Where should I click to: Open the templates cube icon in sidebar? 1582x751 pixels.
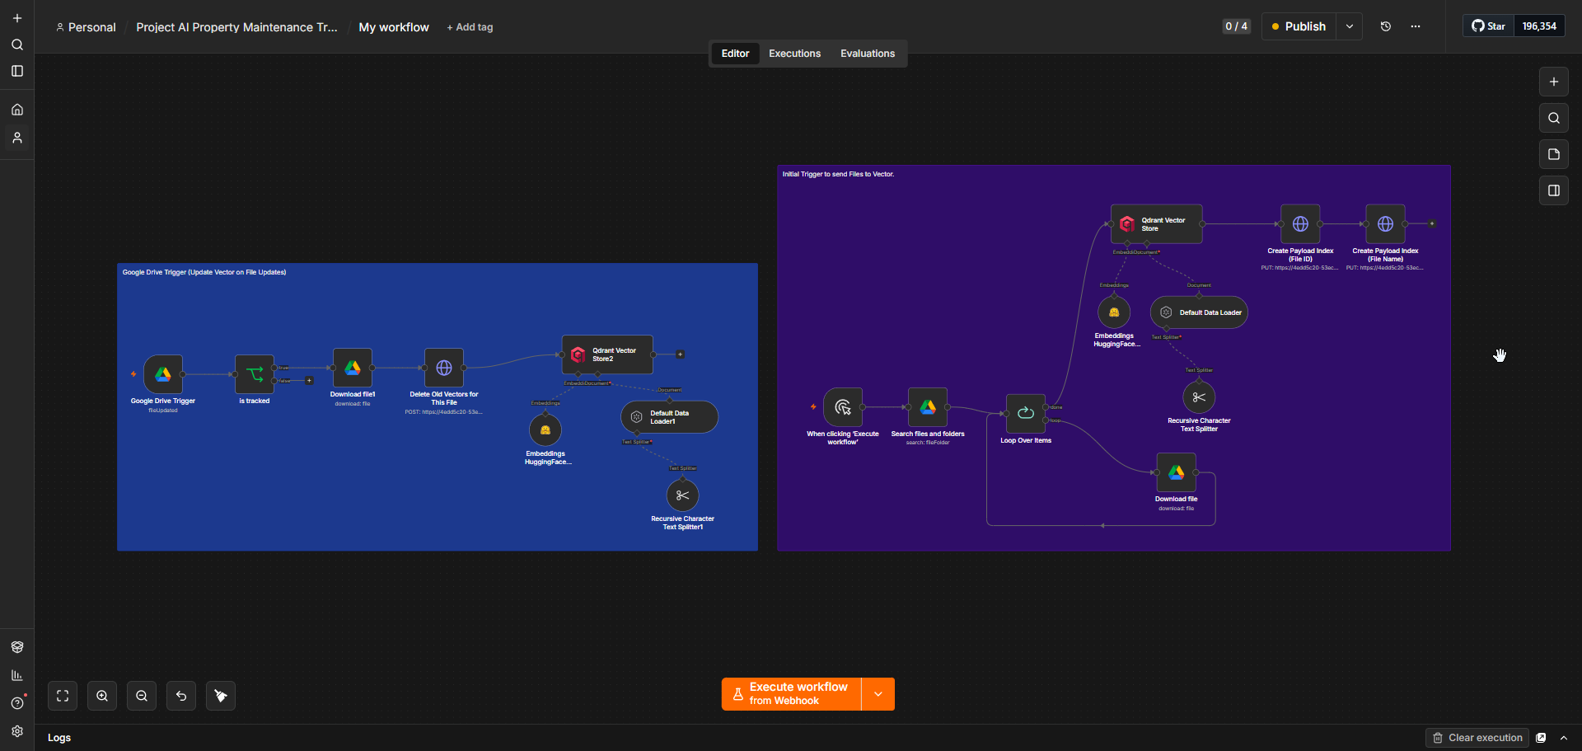coord(17,647)
